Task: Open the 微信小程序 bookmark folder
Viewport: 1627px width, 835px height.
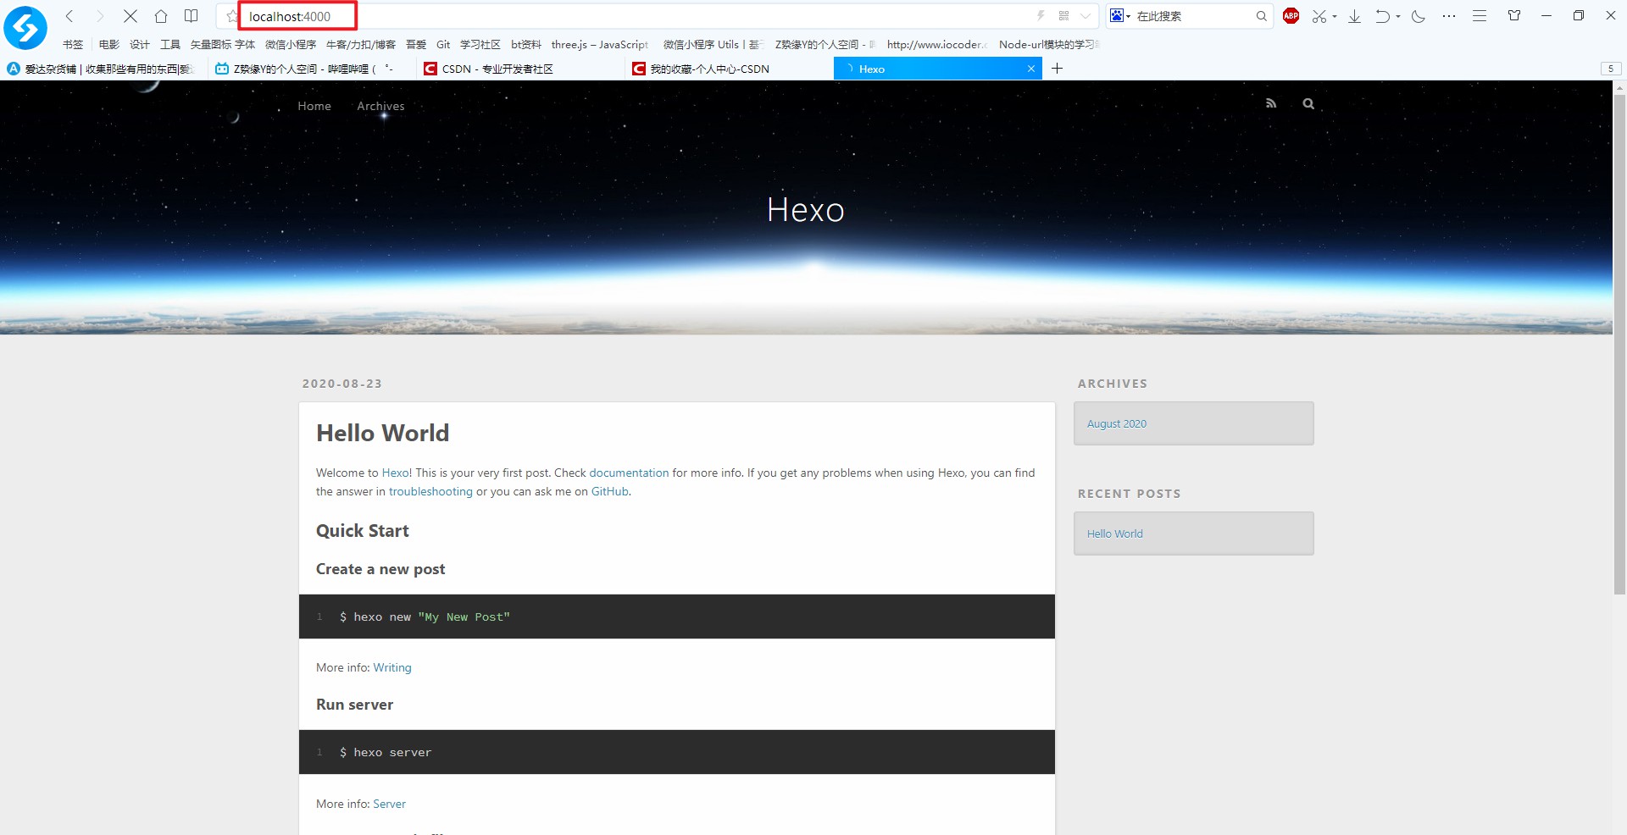Action: pyautogui.click(x=291, y=44)
